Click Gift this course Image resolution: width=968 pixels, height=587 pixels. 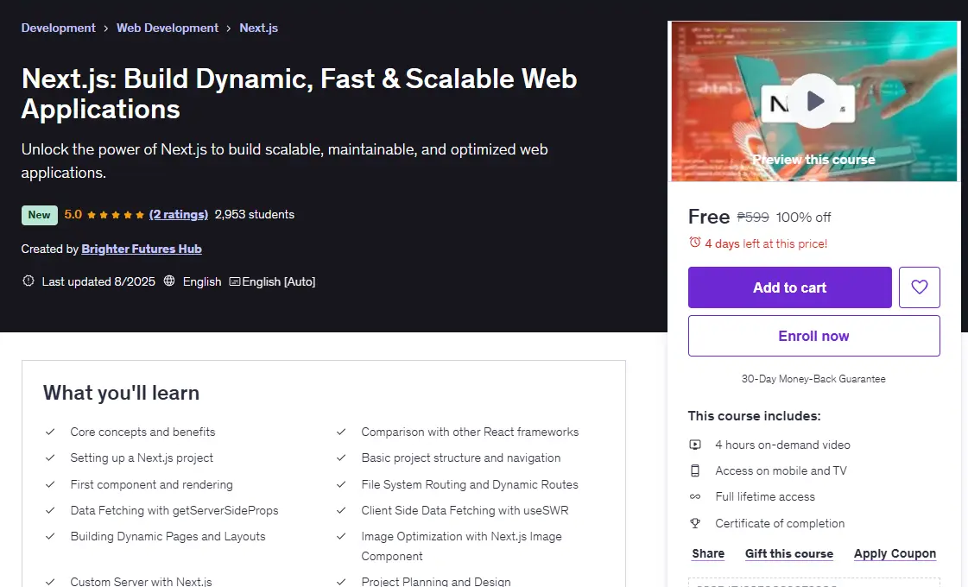[789, 553]
